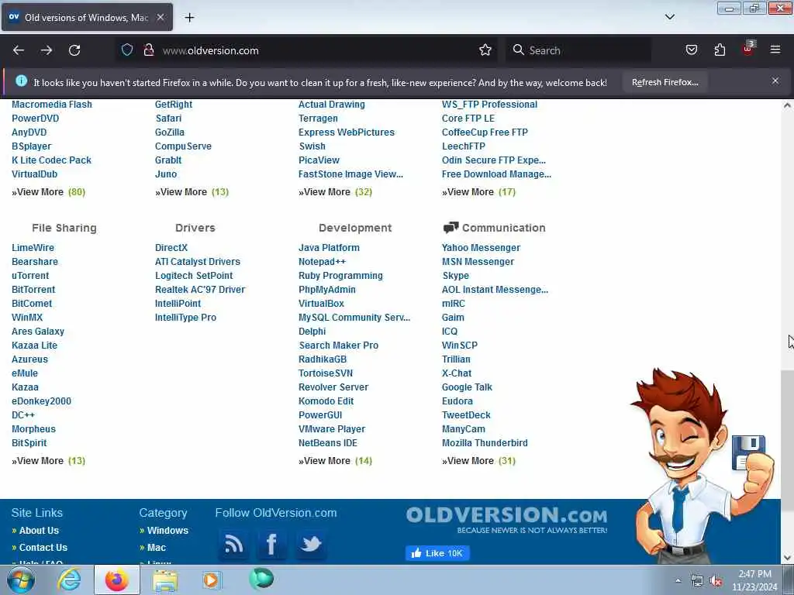Viewport: 794px width, 595px height.
Task: Launch Internet Explorer from taskbar
Action: [69, 580]
